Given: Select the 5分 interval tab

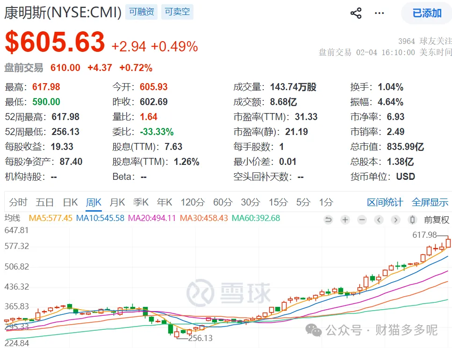Looking at the screenshot, I should point(303,202).
